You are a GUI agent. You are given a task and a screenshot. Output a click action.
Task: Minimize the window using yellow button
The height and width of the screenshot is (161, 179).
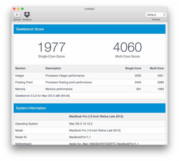click(x=18, y=9)
